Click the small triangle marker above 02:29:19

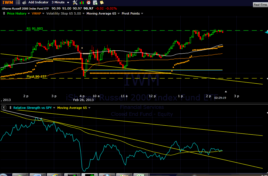click(x=226, y=91)
